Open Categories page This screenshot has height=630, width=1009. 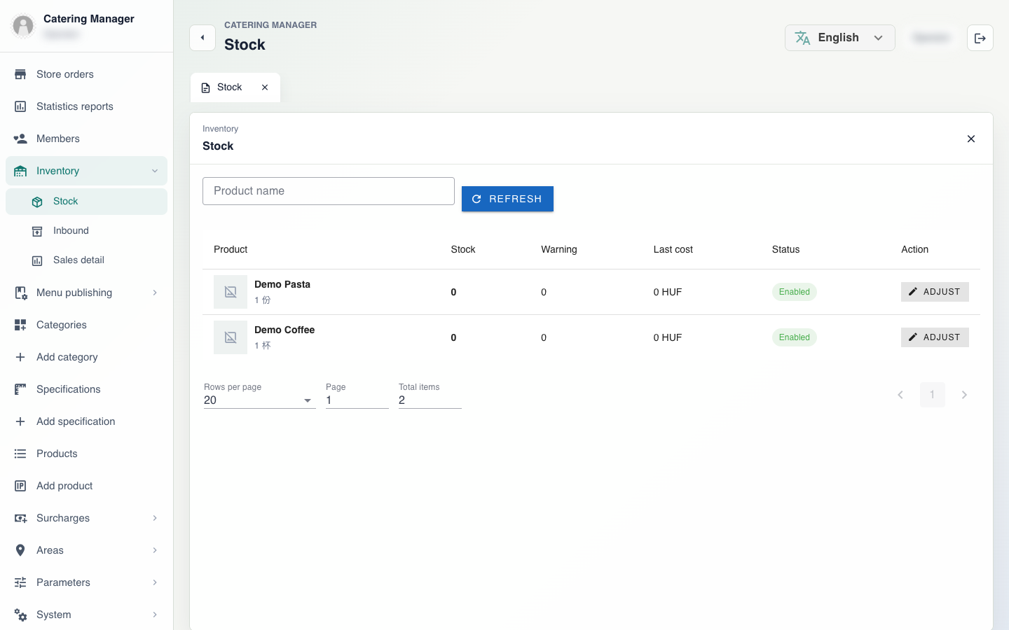pyautogui.click(x=86, y=325)
